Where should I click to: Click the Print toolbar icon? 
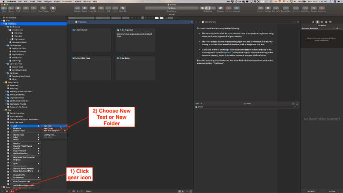click(18, 8)
